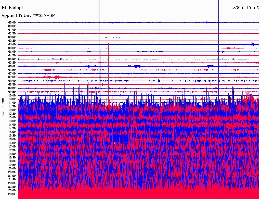
Task: Select the 03:00 time label
Action: coord(12,44)
